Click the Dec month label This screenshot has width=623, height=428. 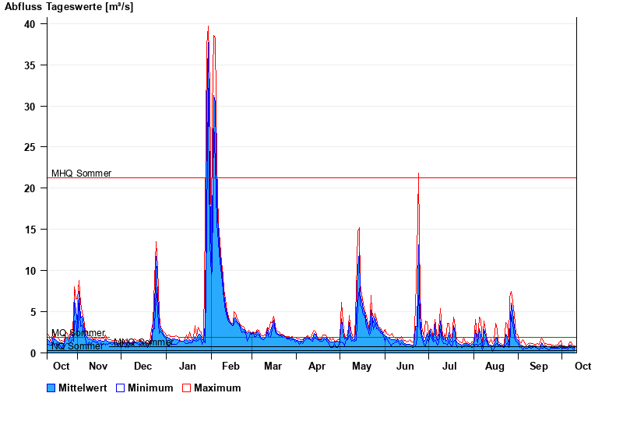tap(143, 366)
